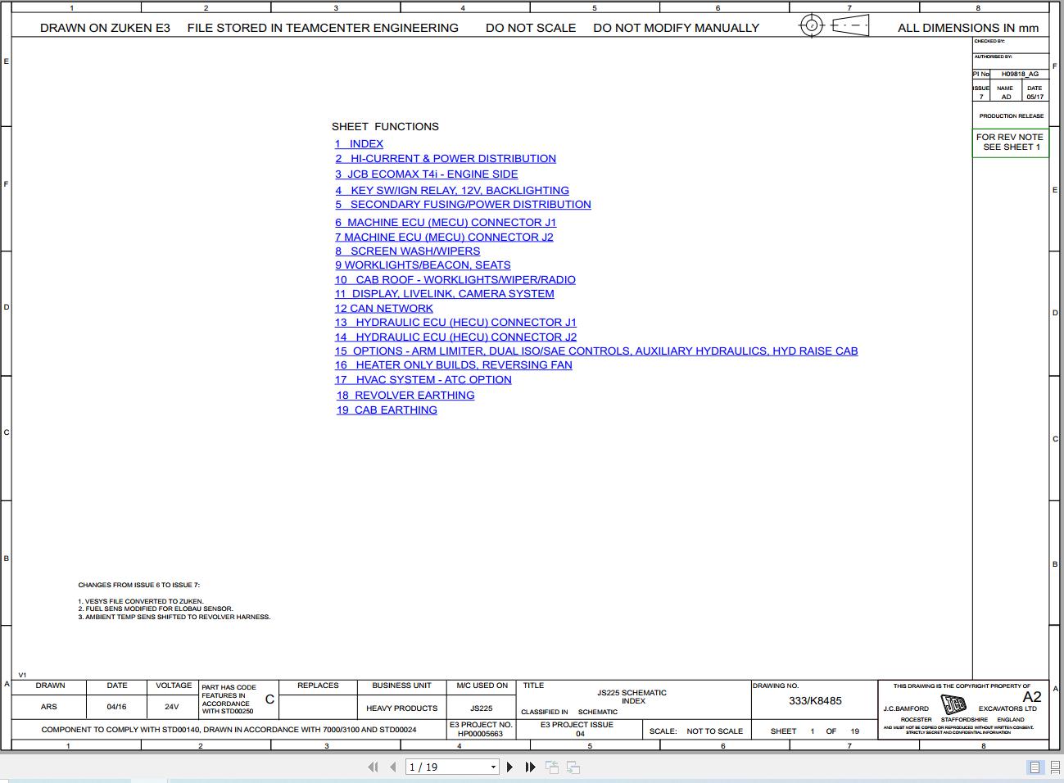1064x783 pixels.
Task: Open the REVOLVER EARTHING link
Action: click(x=405, y=395)
